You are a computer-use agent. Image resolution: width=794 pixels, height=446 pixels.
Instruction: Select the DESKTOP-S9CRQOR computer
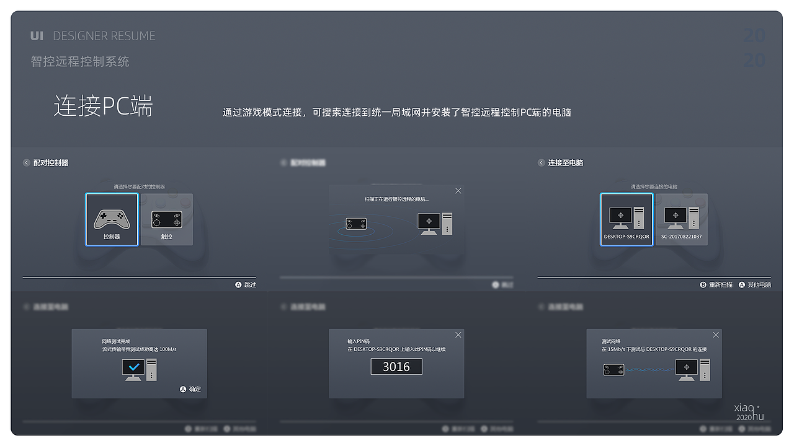click(x=627, y=219)
